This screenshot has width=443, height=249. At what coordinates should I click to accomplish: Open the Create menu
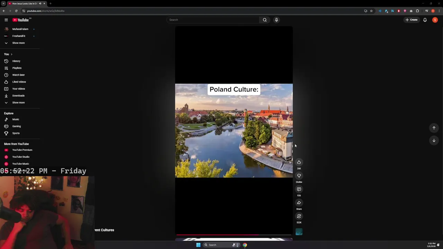click(x=412, y=20)
